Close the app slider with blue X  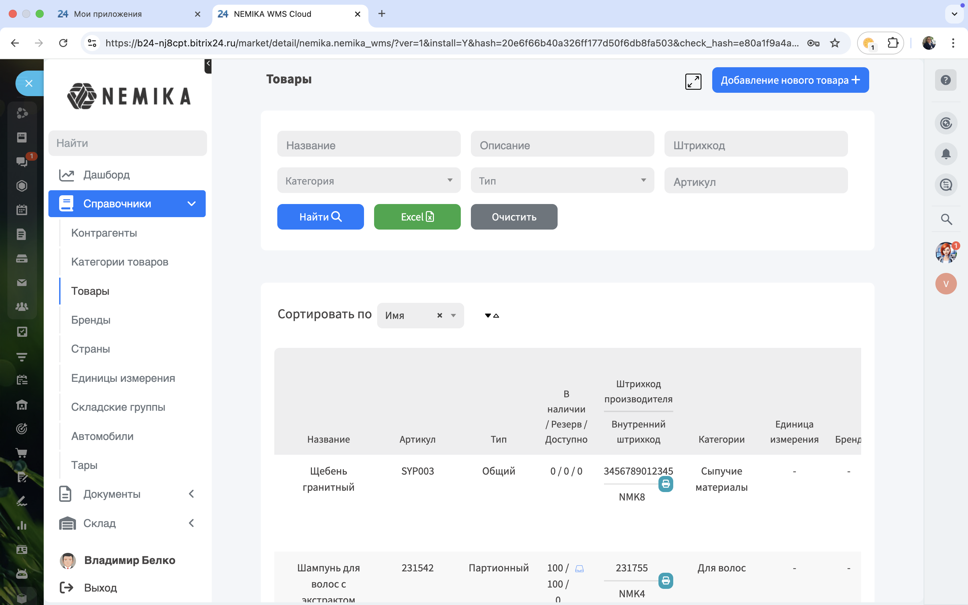pyautogui.click(x=29, y=83)
